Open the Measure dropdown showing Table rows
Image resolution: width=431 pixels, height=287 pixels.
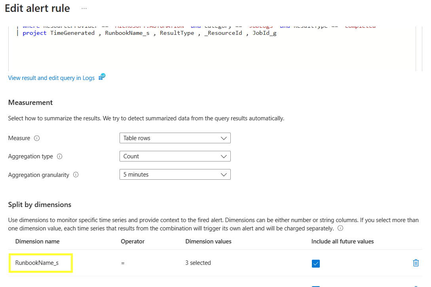tap(175, 138)
